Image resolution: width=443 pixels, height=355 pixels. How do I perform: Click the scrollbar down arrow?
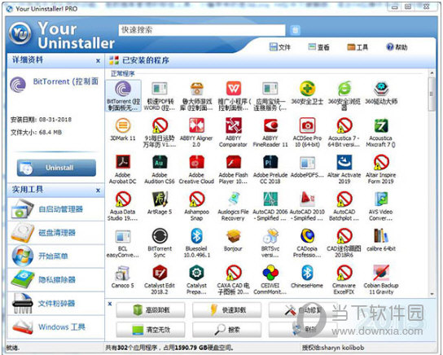point(432,294)
